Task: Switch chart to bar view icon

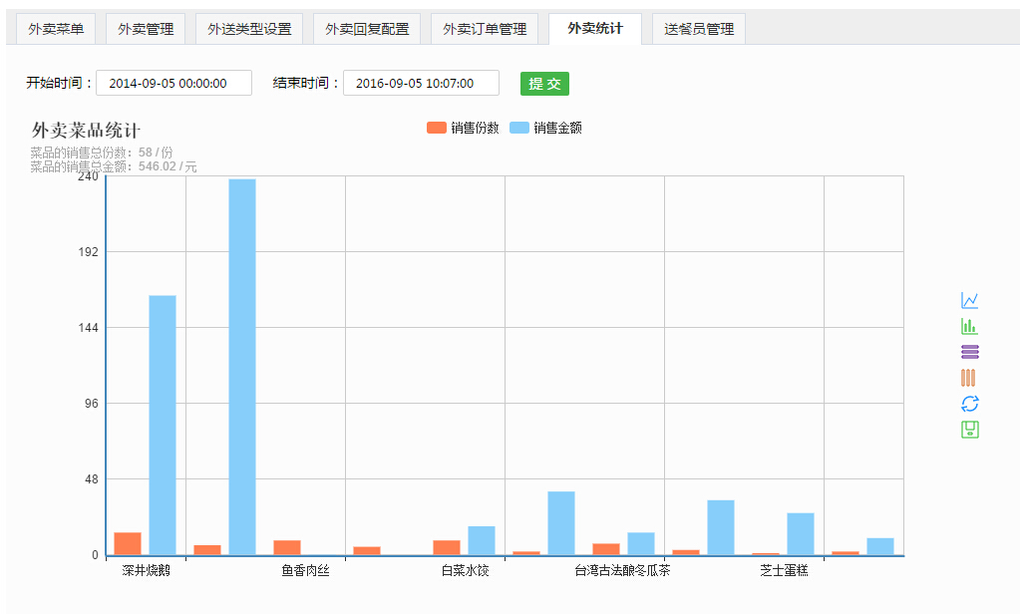Action: (x=969, y=326)
